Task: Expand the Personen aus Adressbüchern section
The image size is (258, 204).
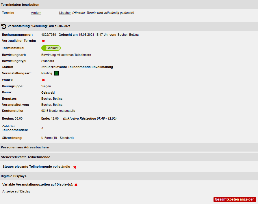Action: click(x=129, y=147)
